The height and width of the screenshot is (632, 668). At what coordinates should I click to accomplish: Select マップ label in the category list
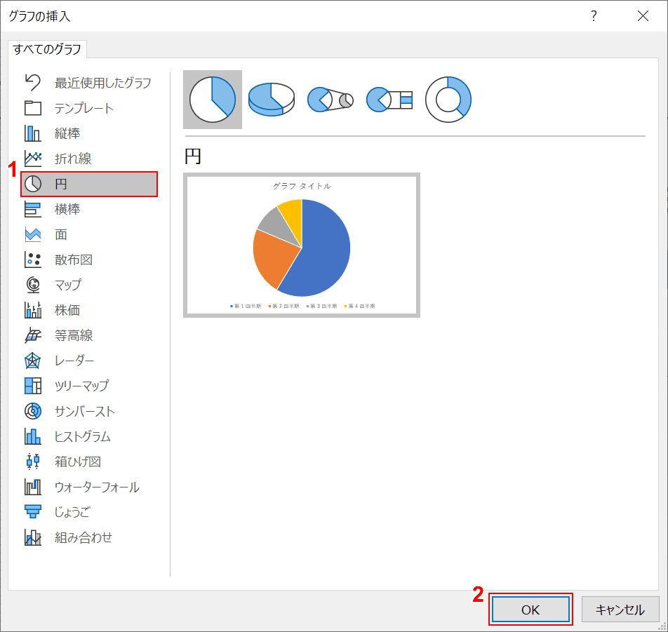click(68, 285)
